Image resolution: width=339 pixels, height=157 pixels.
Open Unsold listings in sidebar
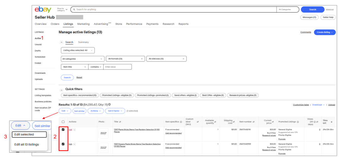click(38, 45)
